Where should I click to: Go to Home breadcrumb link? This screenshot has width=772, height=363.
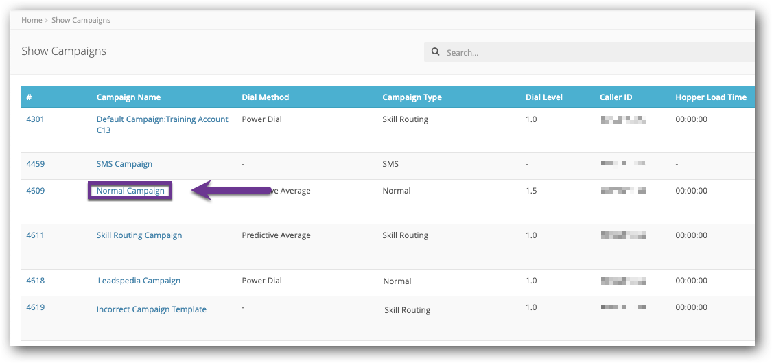click(32, 20)
